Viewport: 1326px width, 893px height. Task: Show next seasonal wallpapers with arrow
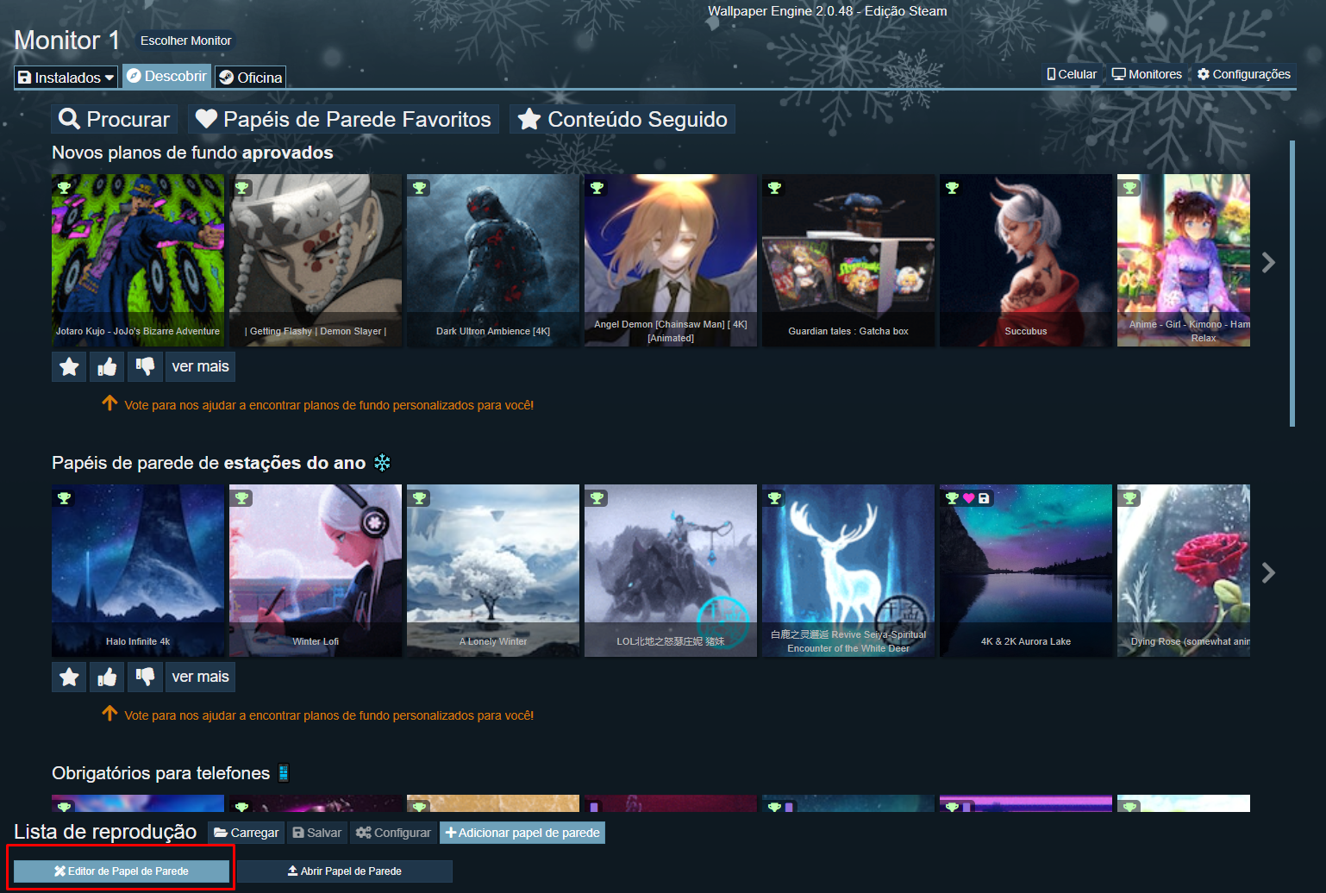pyautogui.click(x=1268, y=572)
